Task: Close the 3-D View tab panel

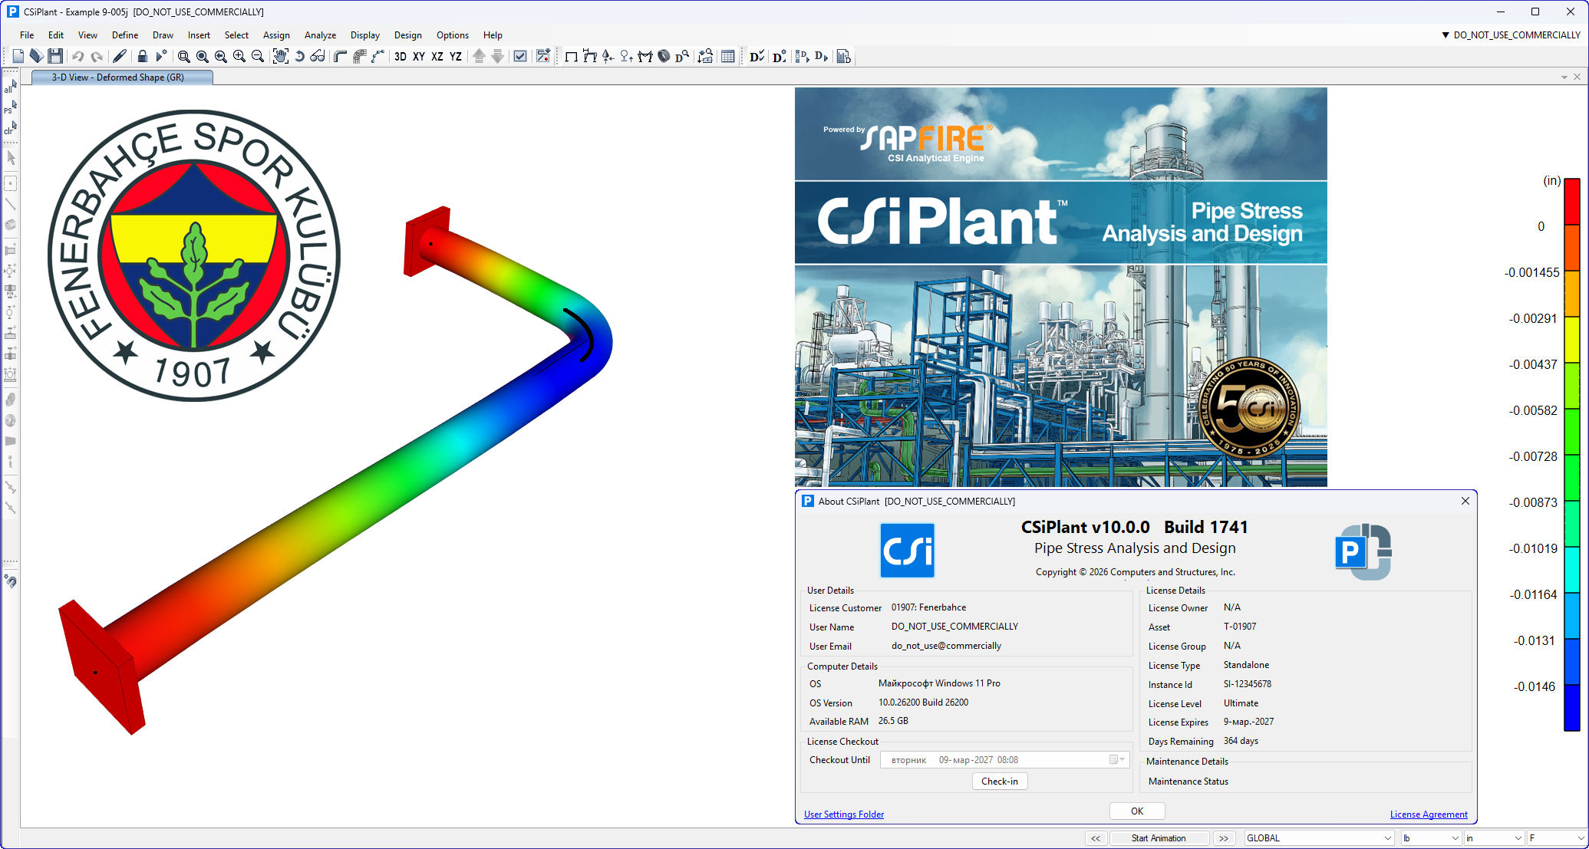Action: tap(1577, 77)
